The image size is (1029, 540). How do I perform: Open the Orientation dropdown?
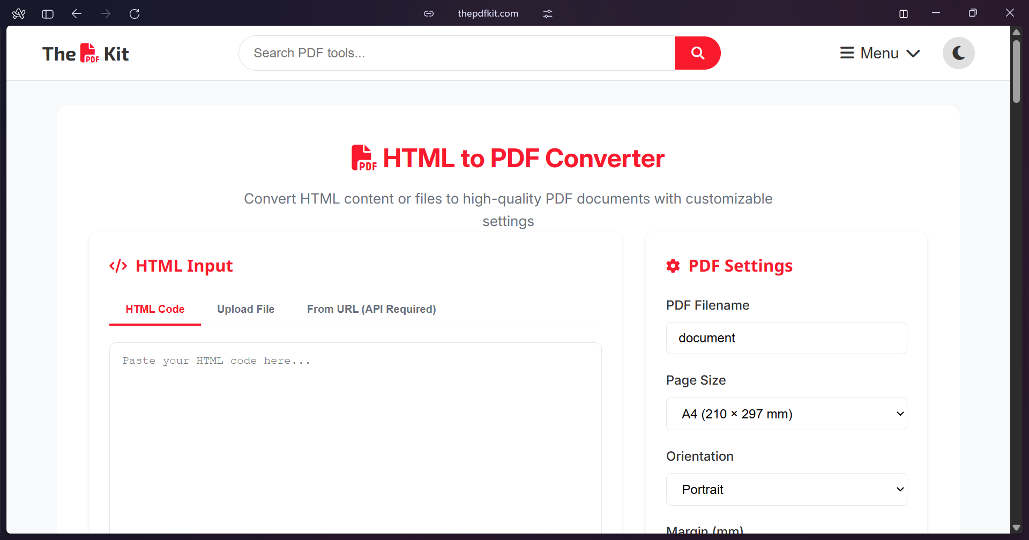[x=786, y=489]
